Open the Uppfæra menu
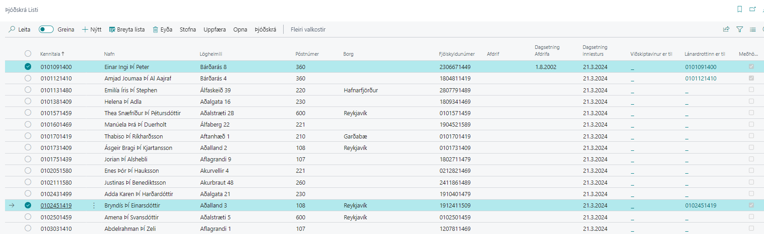The width and height of the screenshot is (764, 234). [x=215, y=29]
